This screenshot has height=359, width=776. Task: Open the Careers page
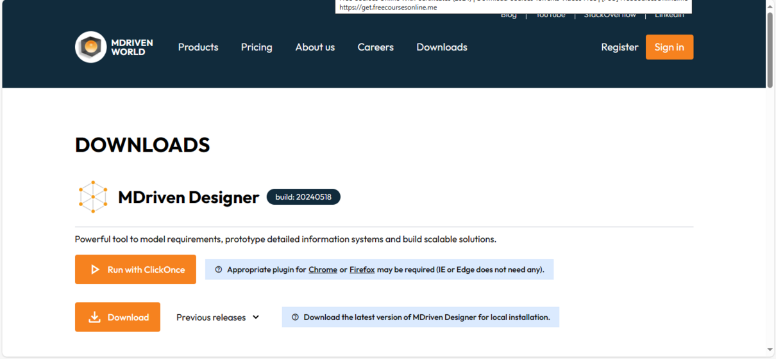376,47
